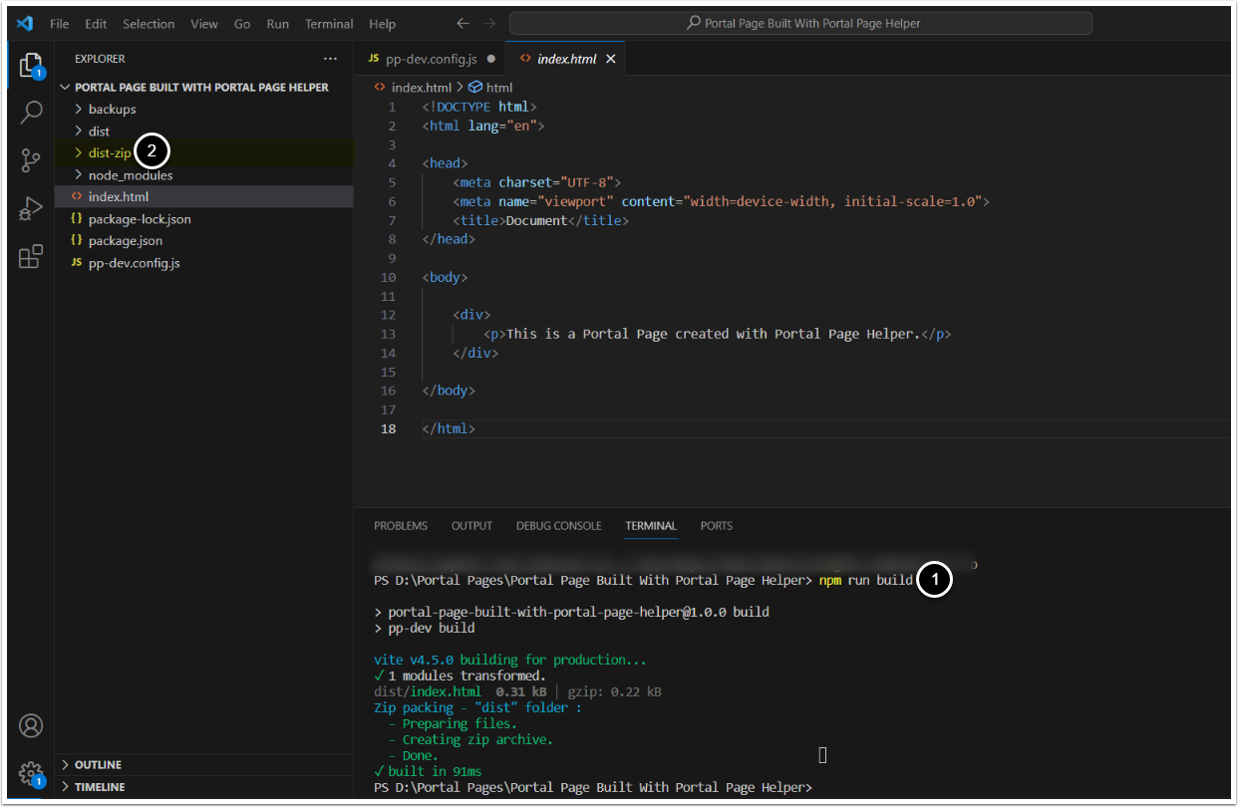Click the command center search box

coord(800,24)
